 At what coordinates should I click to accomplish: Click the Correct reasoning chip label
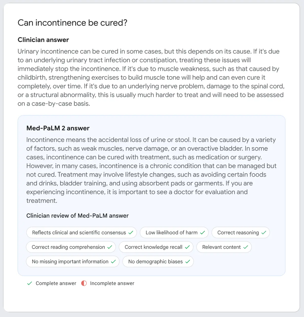point(238,233)
